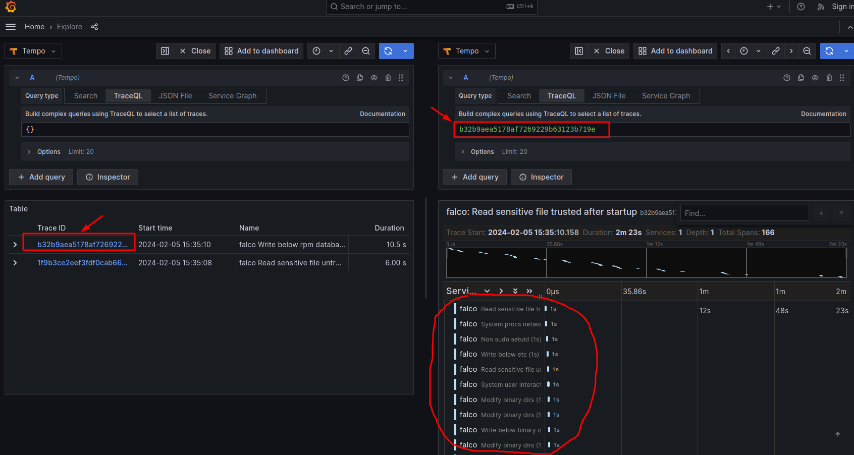Select the Service Graph query type in the right pane
This screenshot has width=854, height=455.
666,96
